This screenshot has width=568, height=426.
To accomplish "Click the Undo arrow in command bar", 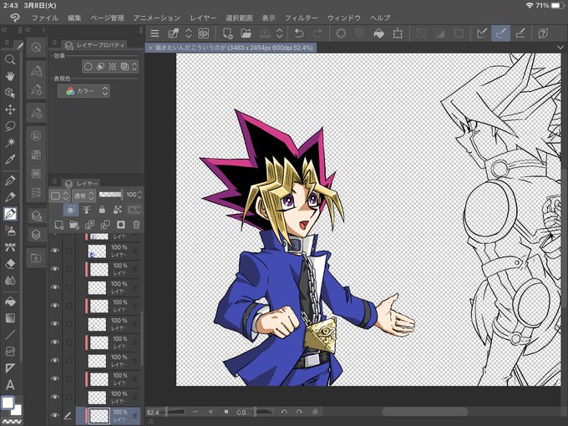I will coord(299,33).
